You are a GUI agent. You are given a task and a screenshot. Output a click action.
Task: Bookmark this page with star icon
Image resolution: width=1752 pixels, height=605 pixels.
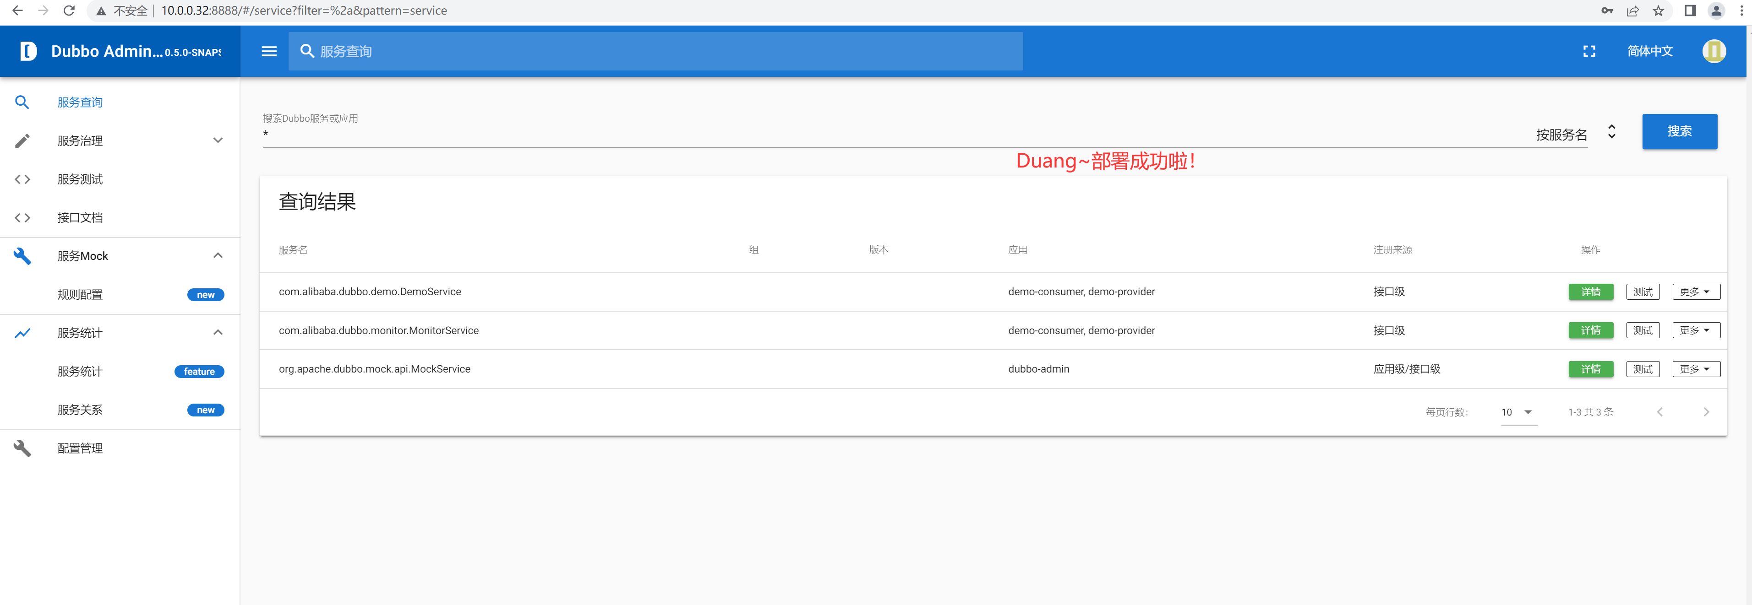click(1658, 11)
